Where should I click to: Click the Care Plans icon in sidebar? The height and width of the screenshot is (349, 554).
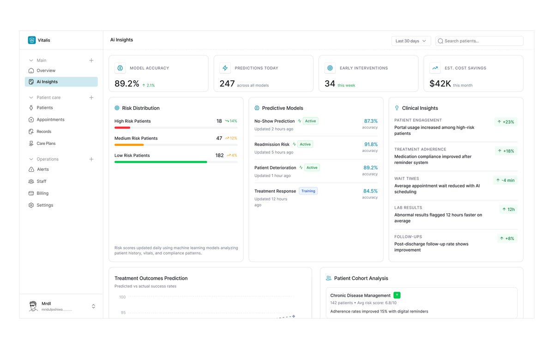click(x=31, y=144)
